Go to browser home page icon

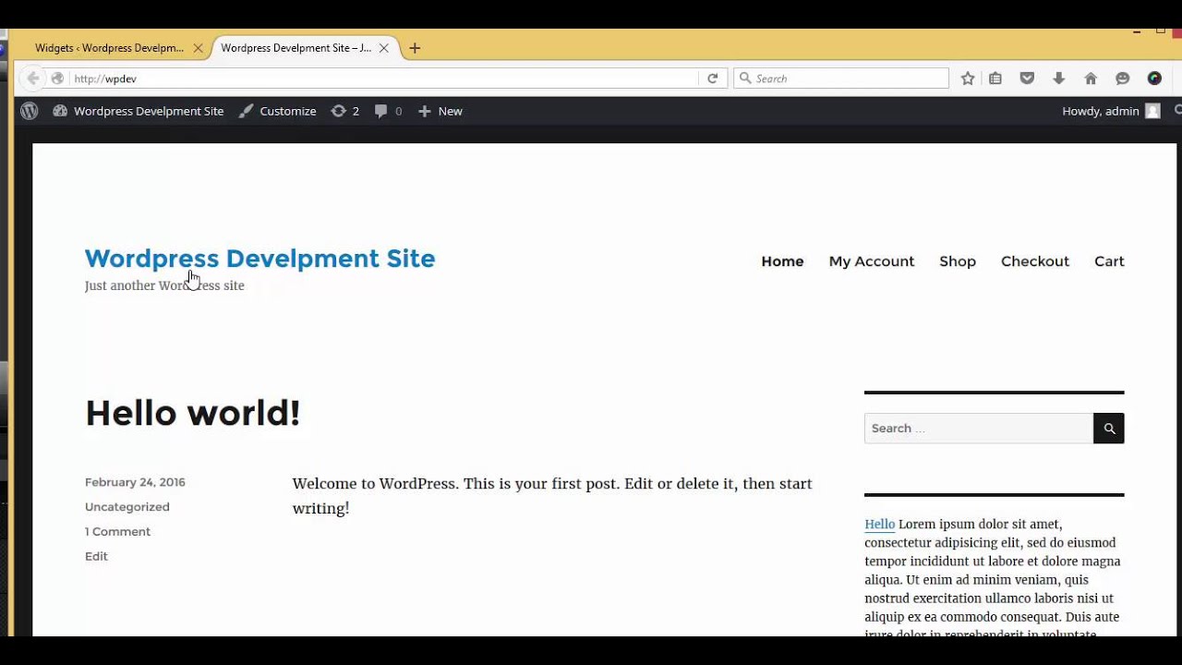point(1091,79)
